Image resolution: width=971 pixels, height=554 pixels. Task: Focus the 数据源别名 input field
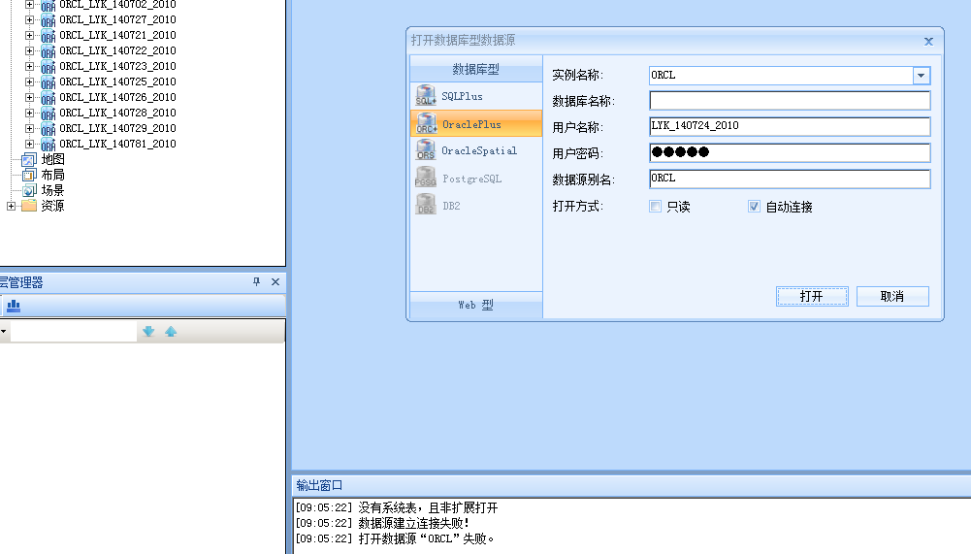click(790, 179)
